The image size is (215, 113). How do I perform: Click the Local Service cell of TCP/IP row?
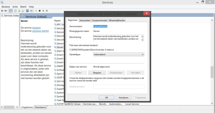[x=132, y=104]
